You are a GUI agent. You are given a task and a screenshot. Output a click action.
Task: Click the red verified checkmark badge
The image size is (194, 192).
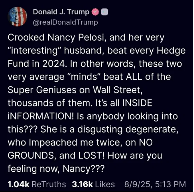coord(95,12)
